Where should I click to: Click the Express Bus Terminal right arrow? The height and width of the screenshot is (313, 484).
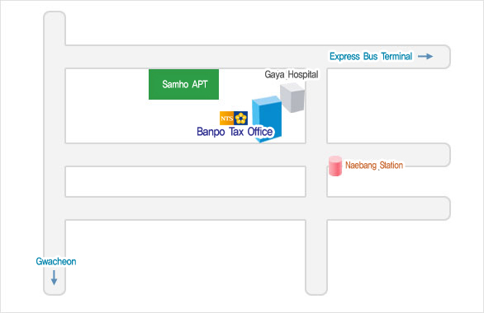pos(425,56)
